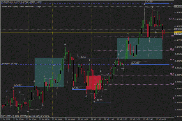Select the teal rectangle above 1.4239 line
The height and width of the screenshot is (121, 182).
(49, 72)
